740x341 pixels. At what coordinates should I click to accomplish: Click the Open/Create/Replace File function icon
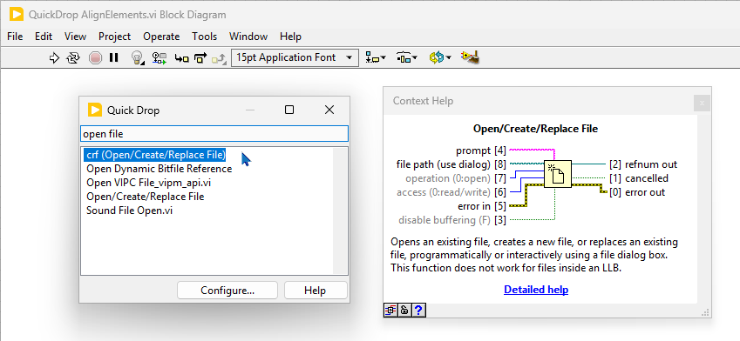tap(557, 174)
